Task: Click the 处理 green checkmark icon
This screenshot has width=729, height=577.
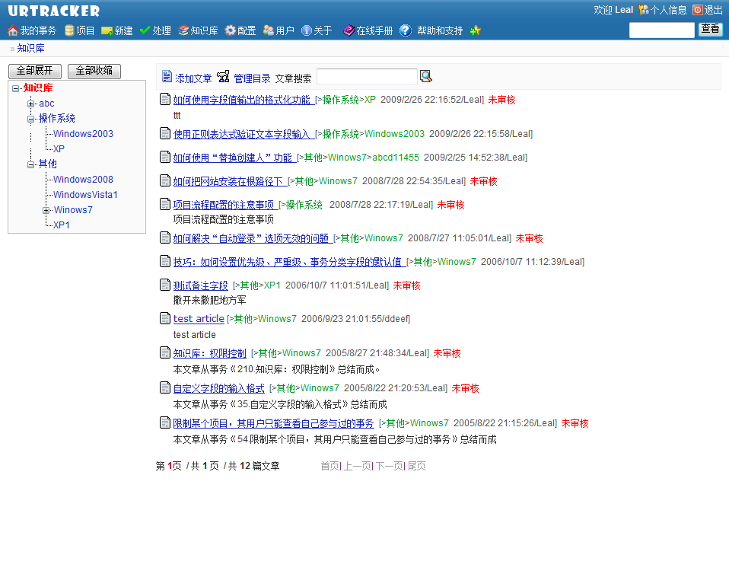Action: click(145, 30)
